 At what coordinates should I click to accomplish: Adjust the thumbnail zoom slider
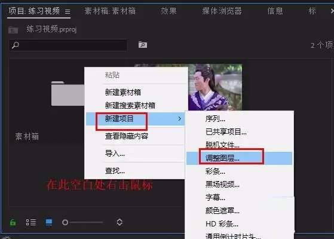[82, 222]
